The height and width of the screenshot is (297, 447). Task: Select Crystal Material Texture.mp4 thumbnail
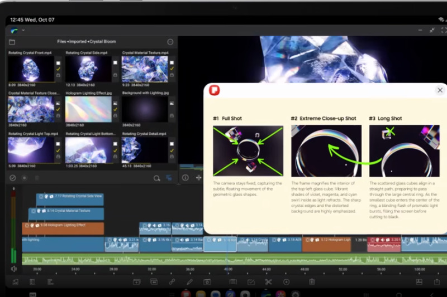pos(145,69)
